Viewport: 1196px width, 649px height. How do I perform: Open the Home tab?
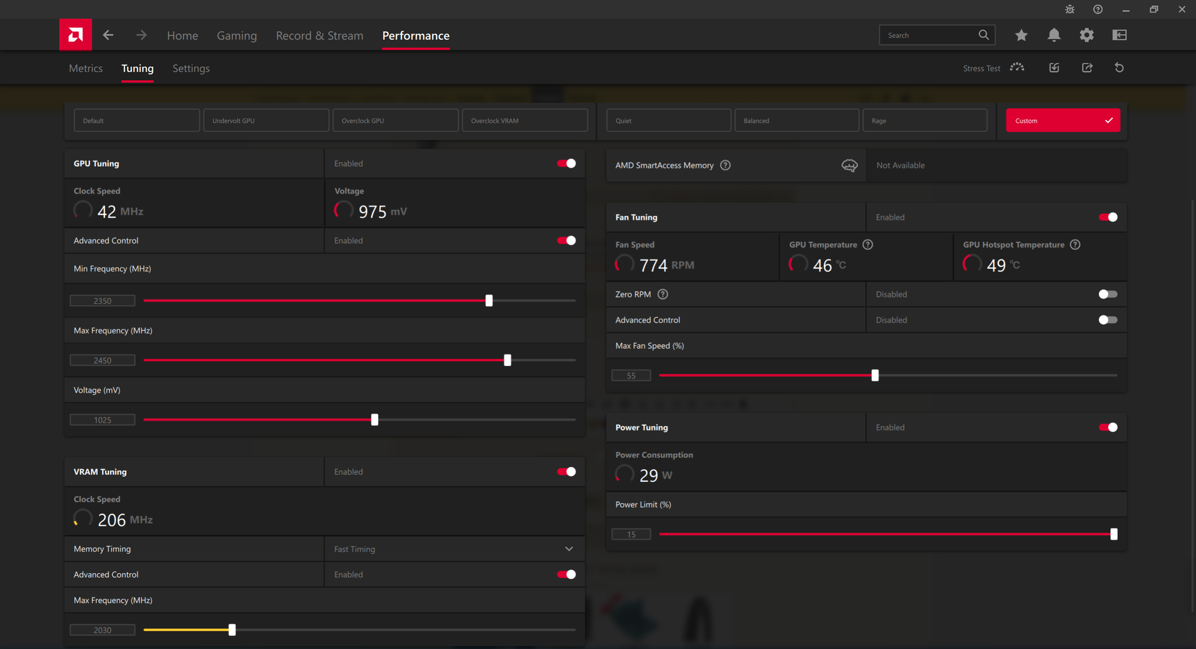point(182,35)
